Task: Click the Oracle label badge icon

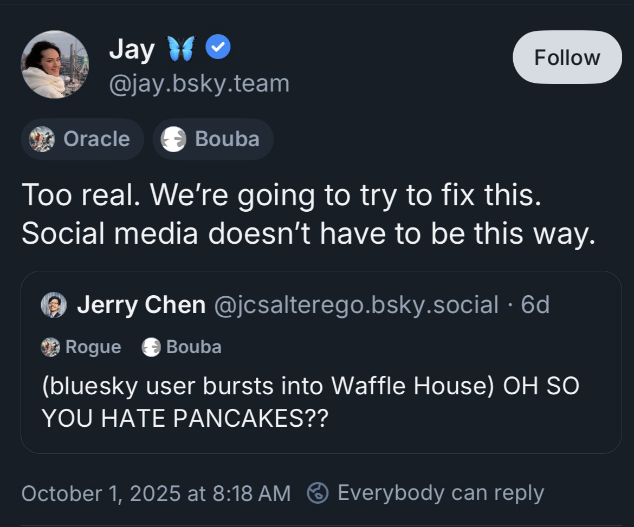Action: [x=42, y=139]
